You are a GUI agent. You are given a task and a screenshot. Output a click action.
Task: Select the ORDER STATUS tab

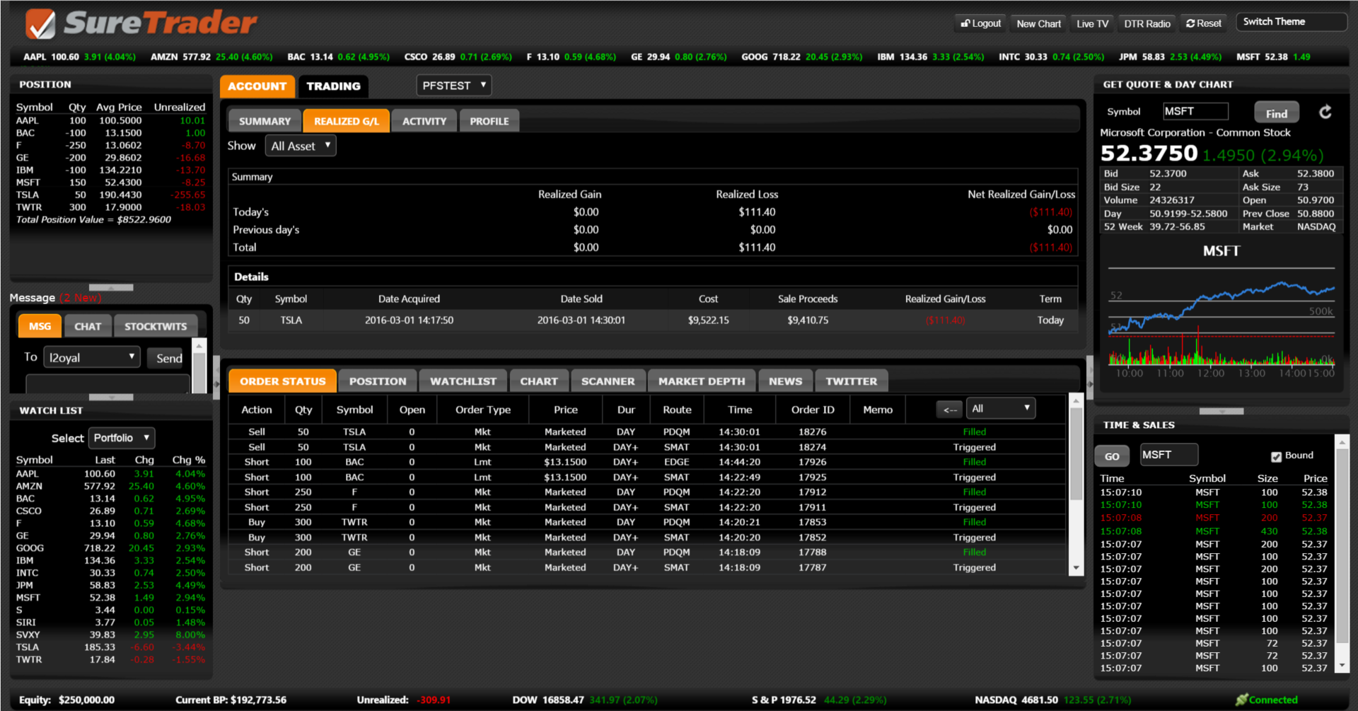pos(283,381)
